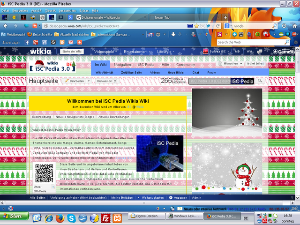Show more bookmarks with chevron arrows

142,34
